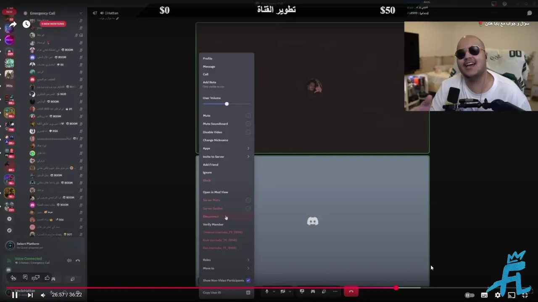Choose Message in the context menu
The image size is (538, 302).
(226, 66)
